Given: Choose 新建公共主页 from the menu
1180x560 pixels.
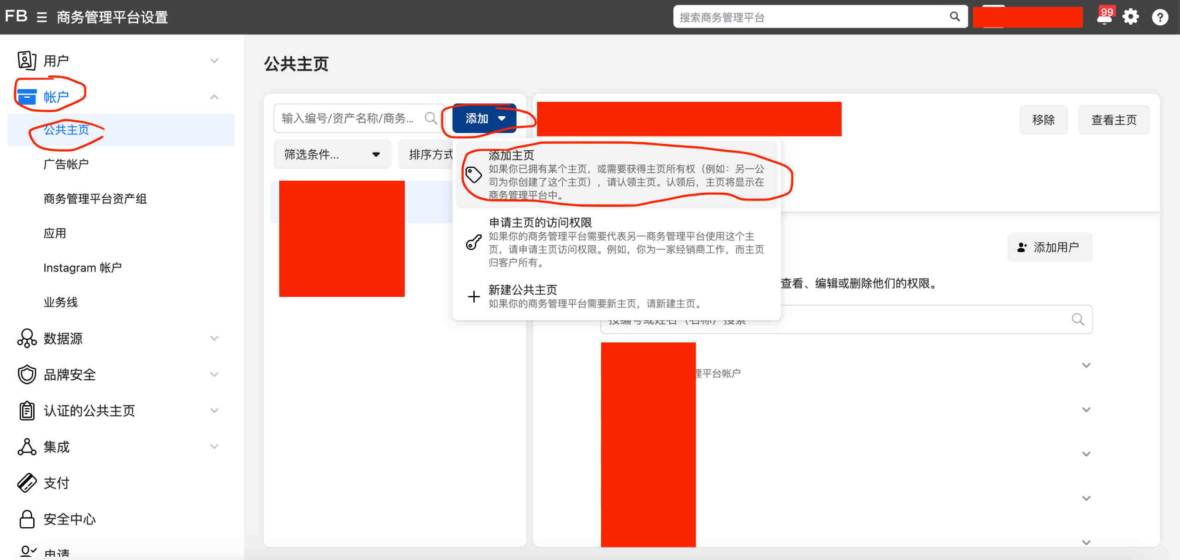Looking at the screenshot, I should (x=617, y=296).
